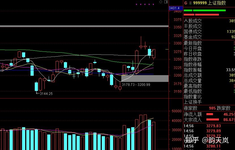Click the 基金成交 label

193,37
